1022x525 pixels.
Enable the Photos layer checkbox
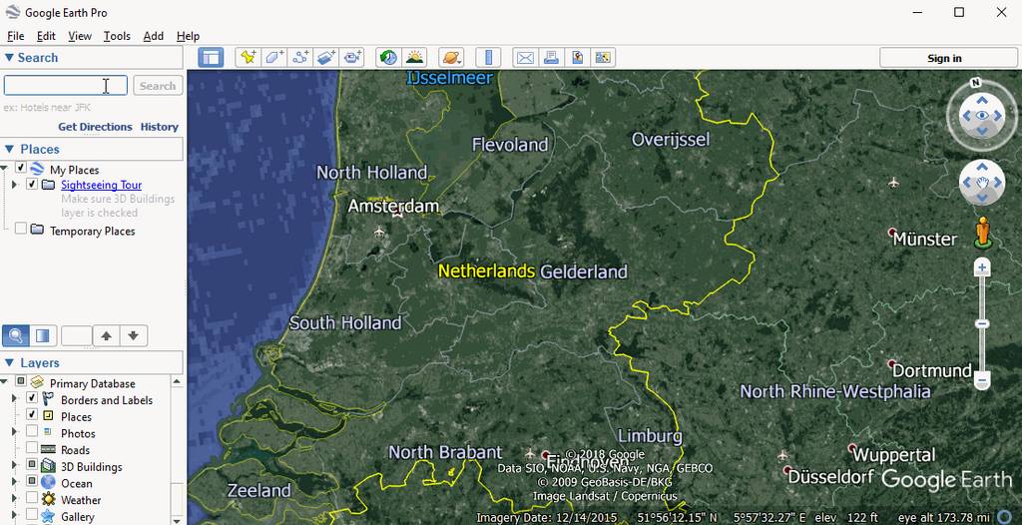pyautogui.click(x=31, y=430)
